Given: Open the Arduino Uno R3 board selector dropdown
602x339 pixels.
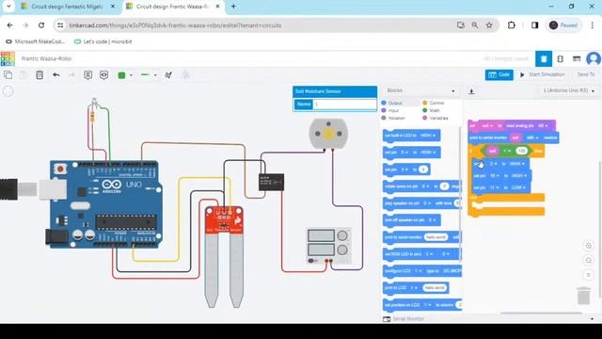Looking at the screenshot, I should point(568,90).
